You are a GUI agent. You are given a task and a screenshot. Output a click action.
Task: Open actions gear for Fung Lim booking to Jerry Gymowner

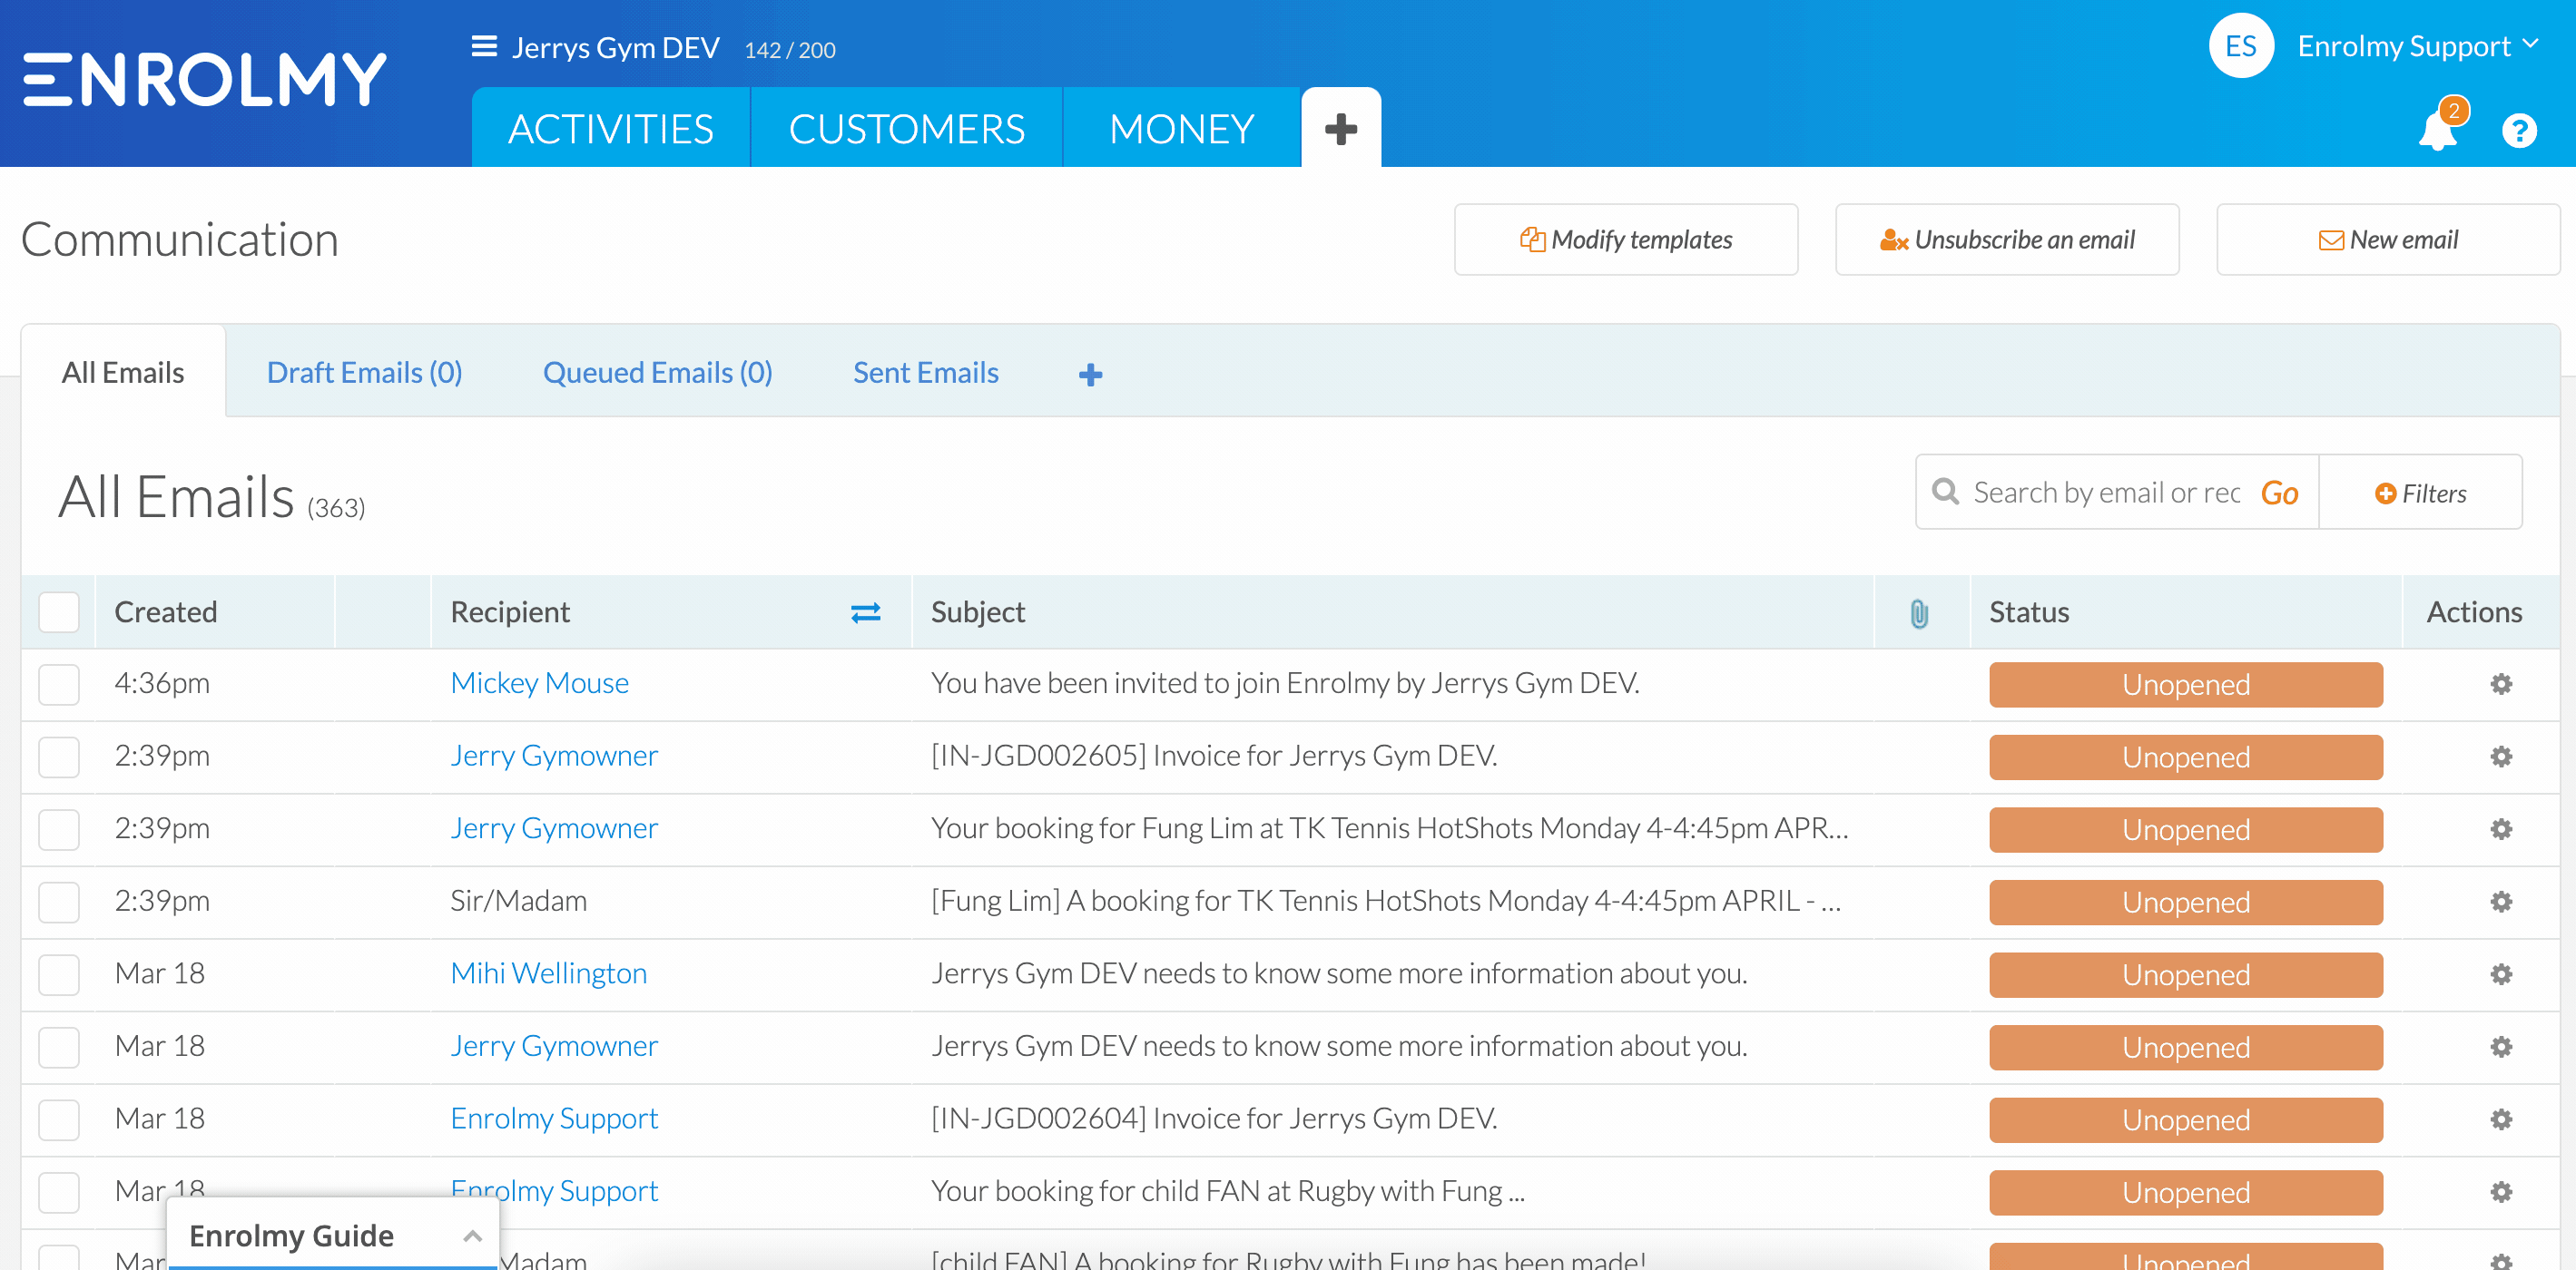click(x=2500, y=829)
